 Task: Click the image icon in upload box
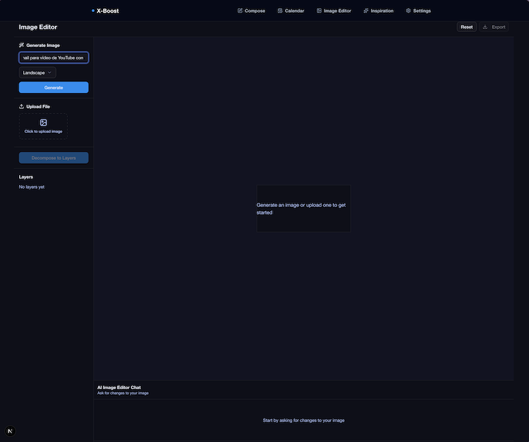[x=44, y=122]
